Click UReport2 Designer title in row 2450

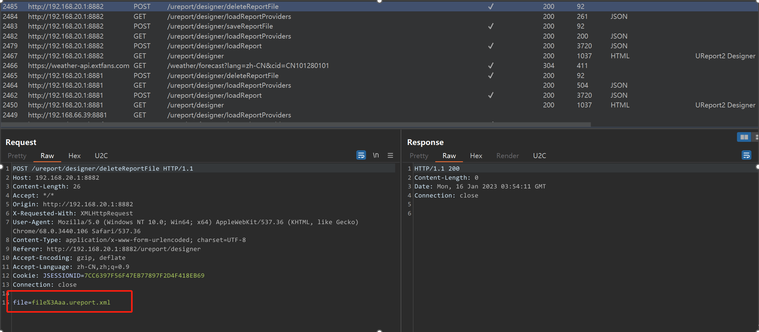725,105
